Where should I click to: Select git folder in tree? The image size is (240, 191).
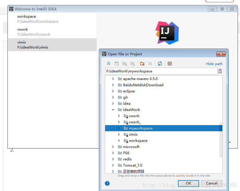click(125, 97)
